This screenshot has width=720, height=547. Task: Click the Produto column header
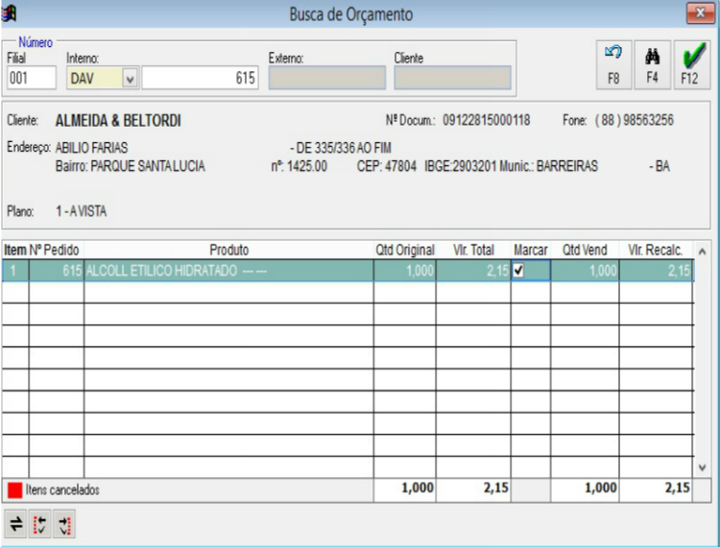228,250
